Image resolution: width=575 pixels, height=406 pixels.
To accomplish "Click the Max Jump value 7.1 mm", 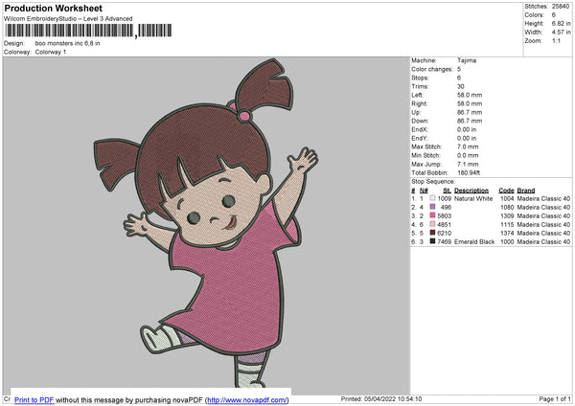I will [468, 164].
